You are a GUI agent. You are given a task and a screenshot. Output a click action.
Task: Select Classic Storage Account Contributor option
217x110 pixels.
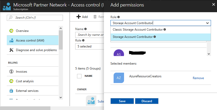pyautogui.click(x=138, y=30)
